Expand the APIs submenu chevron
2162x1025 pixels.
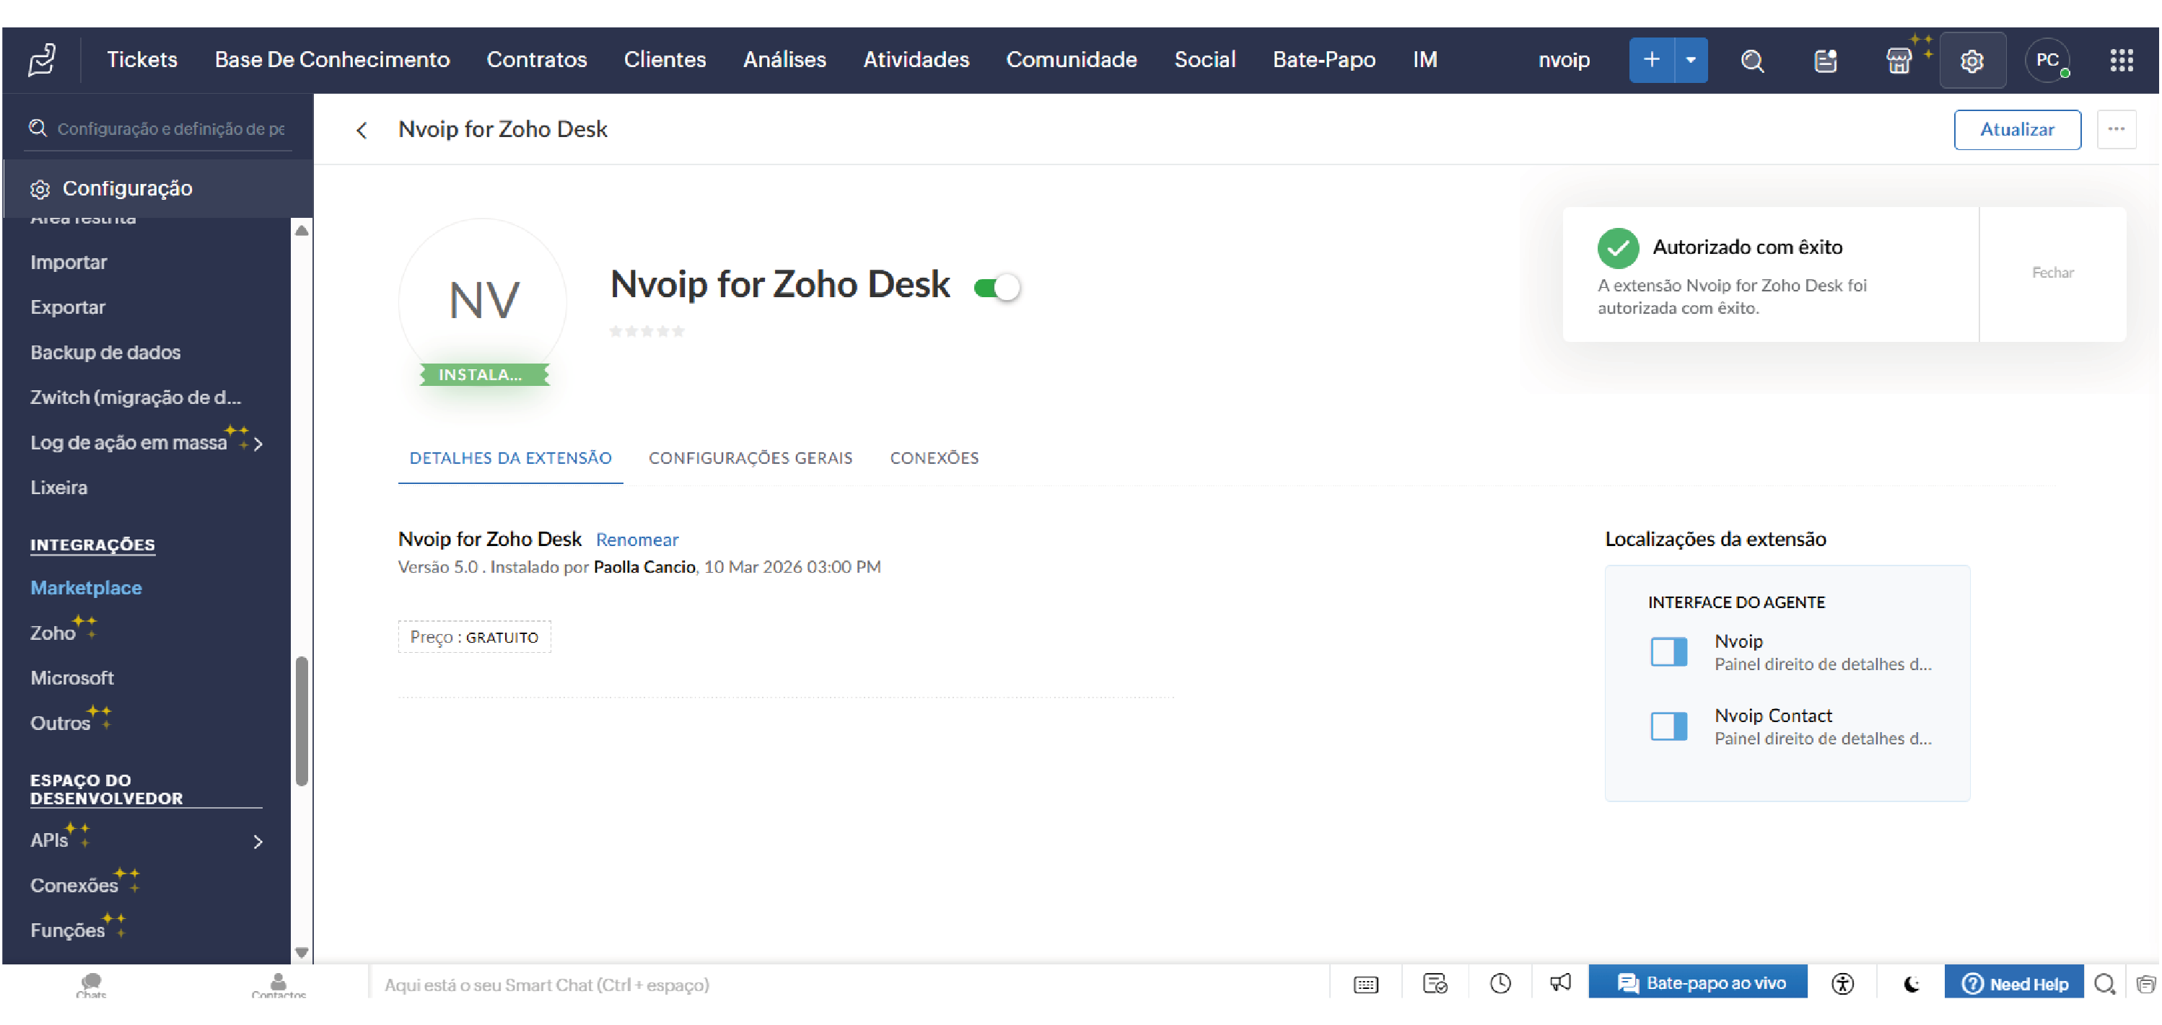tap(258, 840)
